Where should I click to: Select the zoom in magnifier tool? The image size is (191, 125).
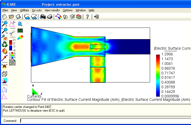pyautogui.click(x=4, y=24)
